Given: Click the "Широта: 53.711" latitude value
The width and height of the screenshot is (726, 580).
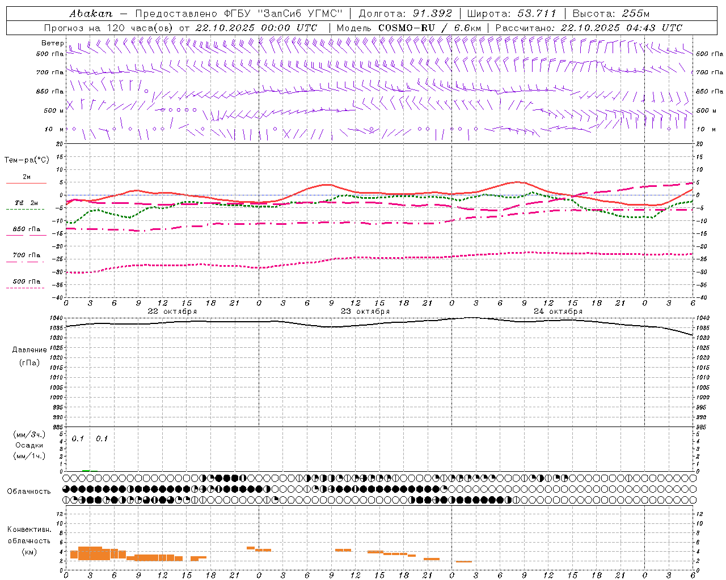Looking at the screenshot, I should 512,14.
